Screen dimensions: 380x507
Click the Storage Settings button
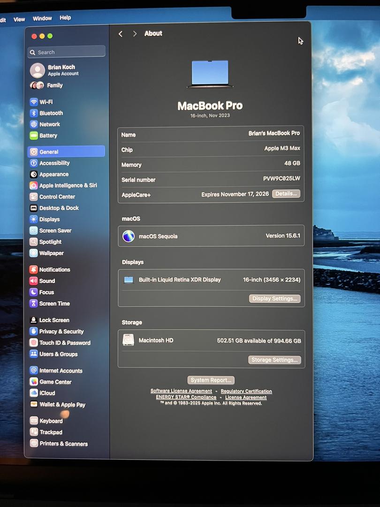coord(274,360)
